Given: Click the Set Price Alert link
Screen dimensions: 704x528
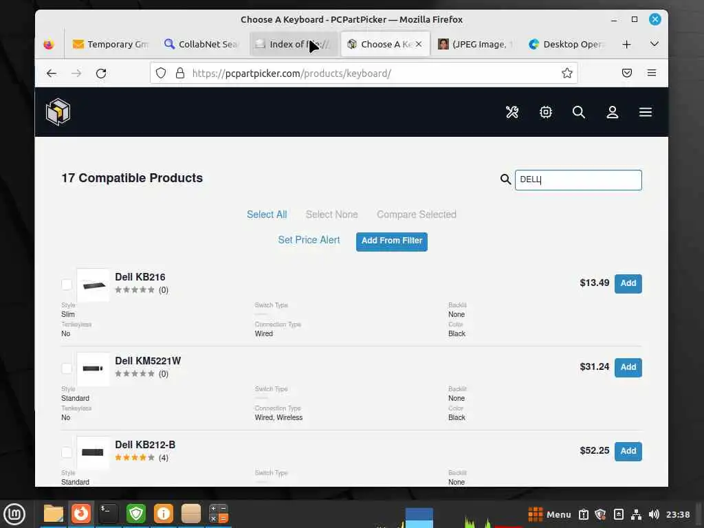Looking at the screenshot, I should tap(309, 240).
